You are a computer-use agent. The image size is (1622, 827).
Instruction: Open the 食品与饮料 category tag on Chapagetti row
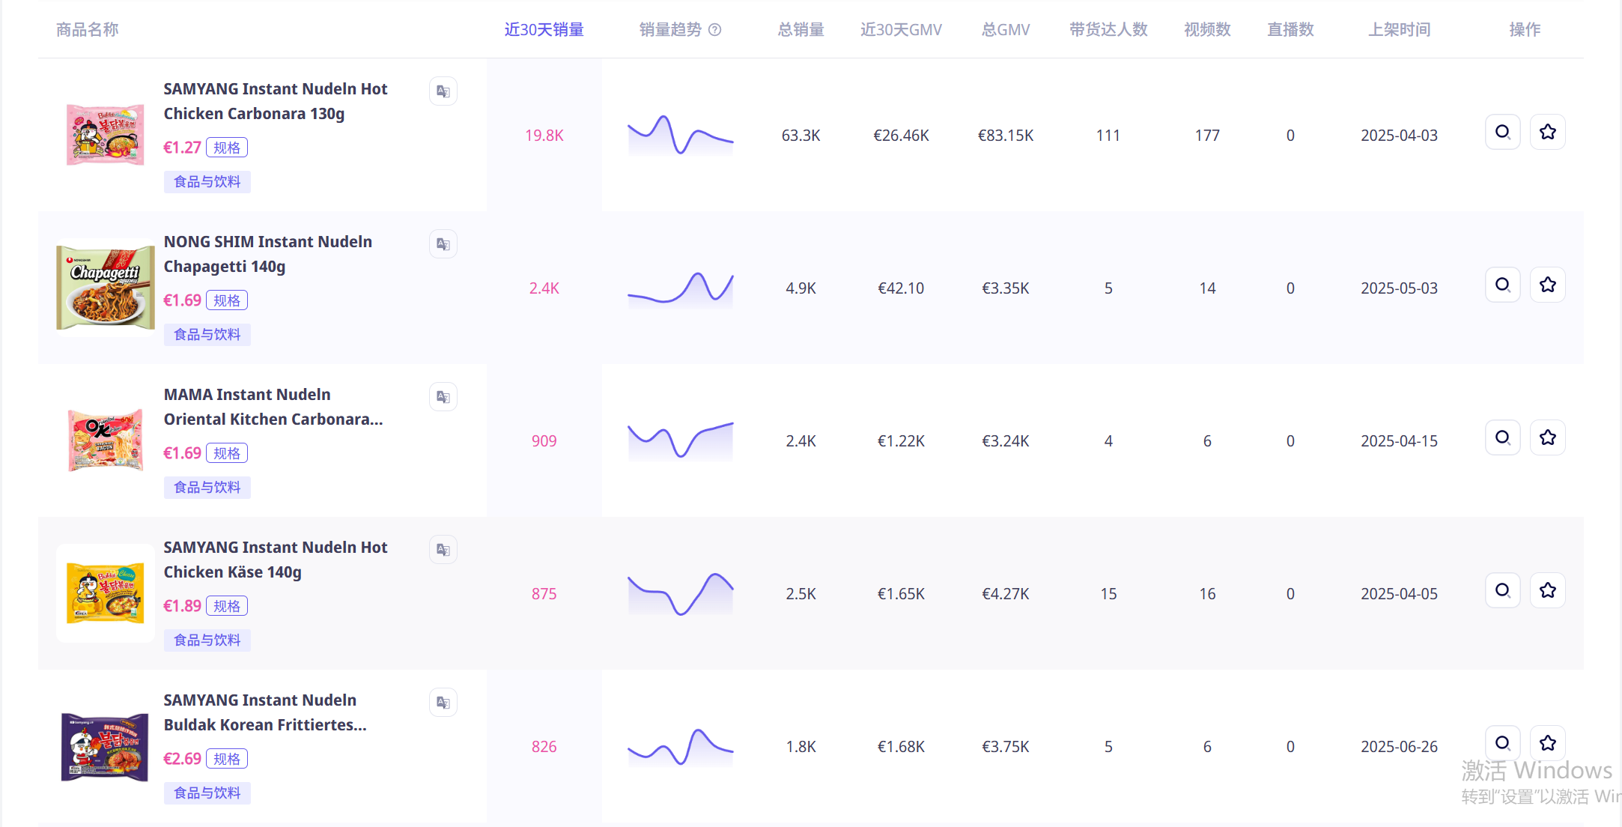(x=207, y=334)
